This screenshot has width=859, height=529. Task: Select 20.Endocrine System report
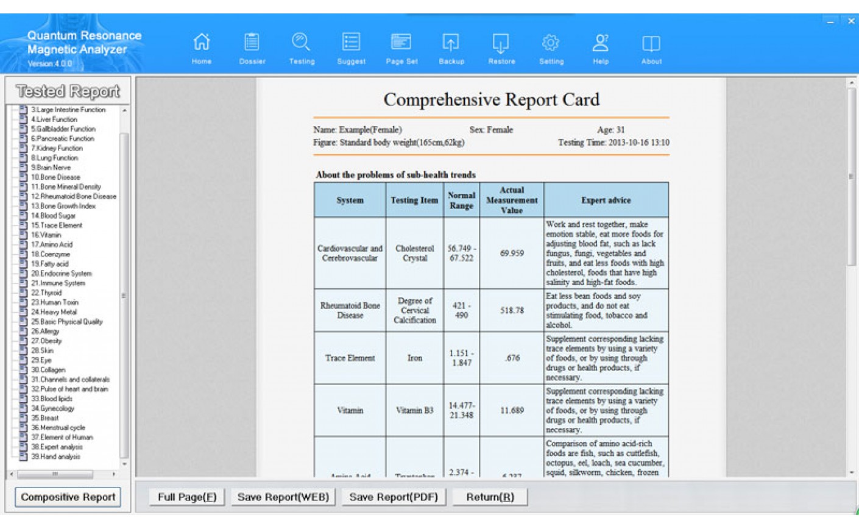tap(62, 274)
